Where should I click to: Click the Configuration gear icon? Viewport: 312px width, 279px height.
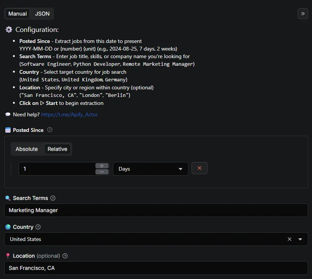pyautogui.click(x=9, y=30)
